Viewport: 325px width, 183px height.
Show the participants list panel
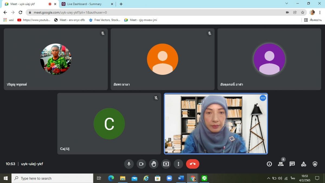pyautogui.click(x=281, y=164)
